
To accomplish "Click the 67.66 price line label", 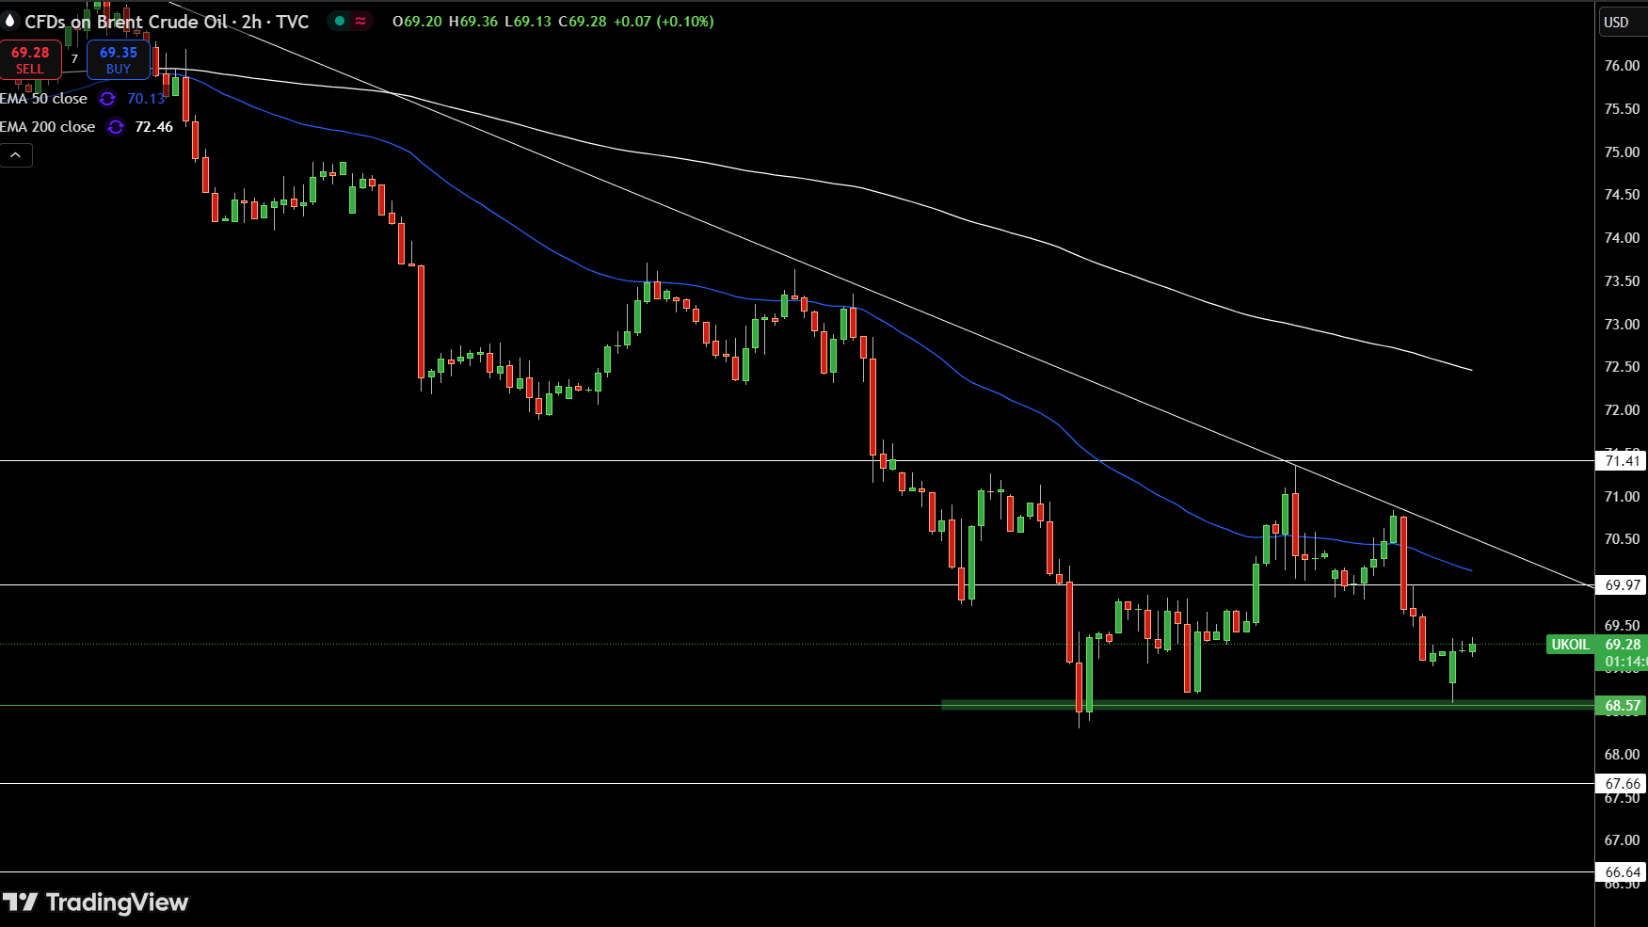I will 1622,783.
